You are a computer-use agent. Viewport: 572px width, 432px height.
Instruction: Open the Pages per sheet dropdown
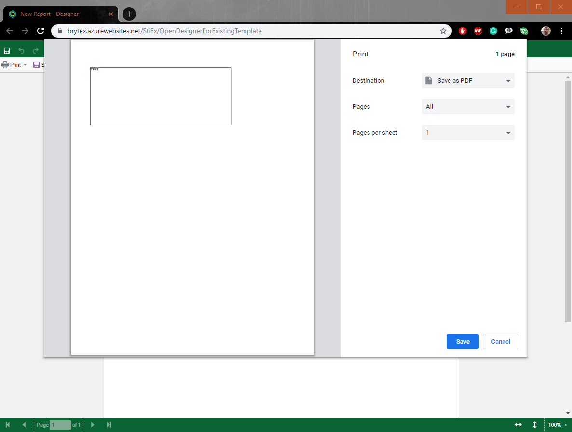[x=468, y=133]
